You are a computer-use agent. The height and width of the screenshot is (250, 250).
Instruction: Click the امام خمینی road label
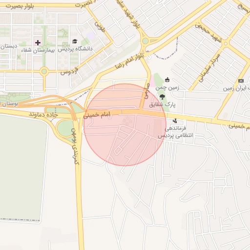[x=97, y=115]
